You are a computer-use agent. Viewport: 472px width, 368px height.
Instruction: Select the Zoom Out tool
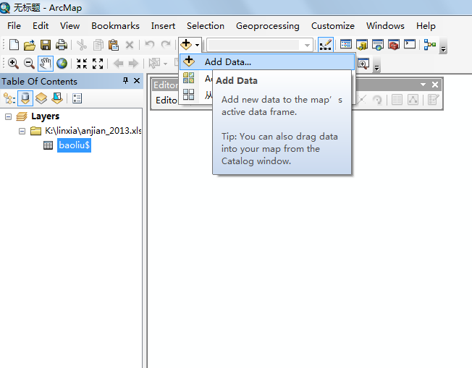coord(29,64)
